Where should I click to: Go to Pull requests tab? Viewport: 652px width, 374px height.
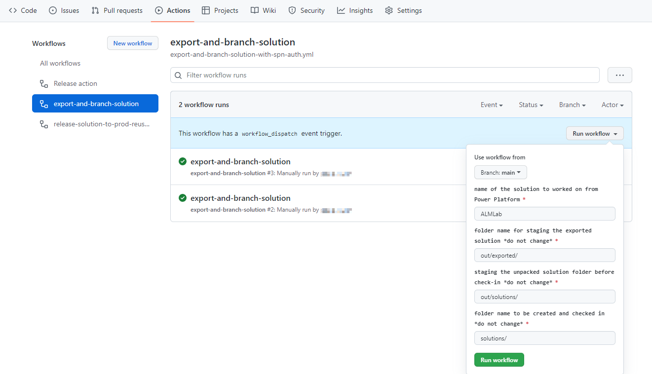coord(117,10)
